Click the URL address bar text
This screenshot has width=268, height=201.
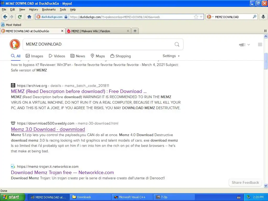click(x=115, y=17)
